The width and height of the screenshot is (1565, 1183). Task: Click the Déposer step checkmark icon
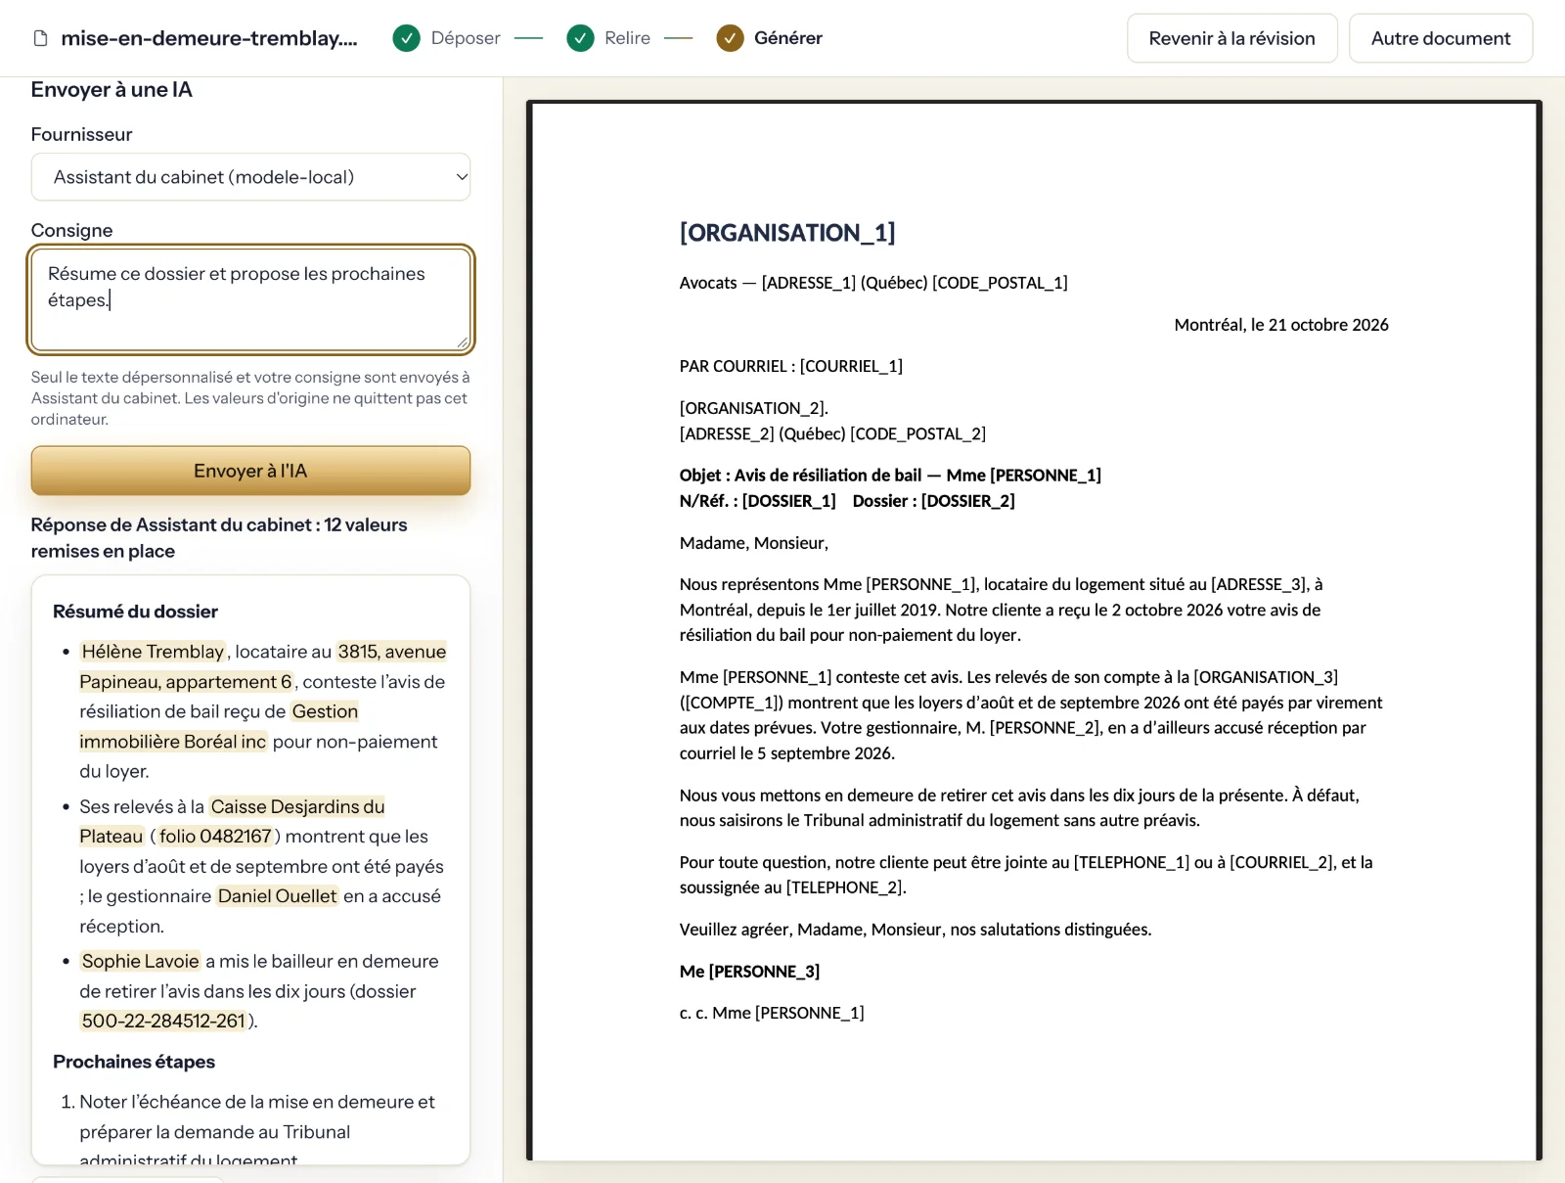[406, 38]
